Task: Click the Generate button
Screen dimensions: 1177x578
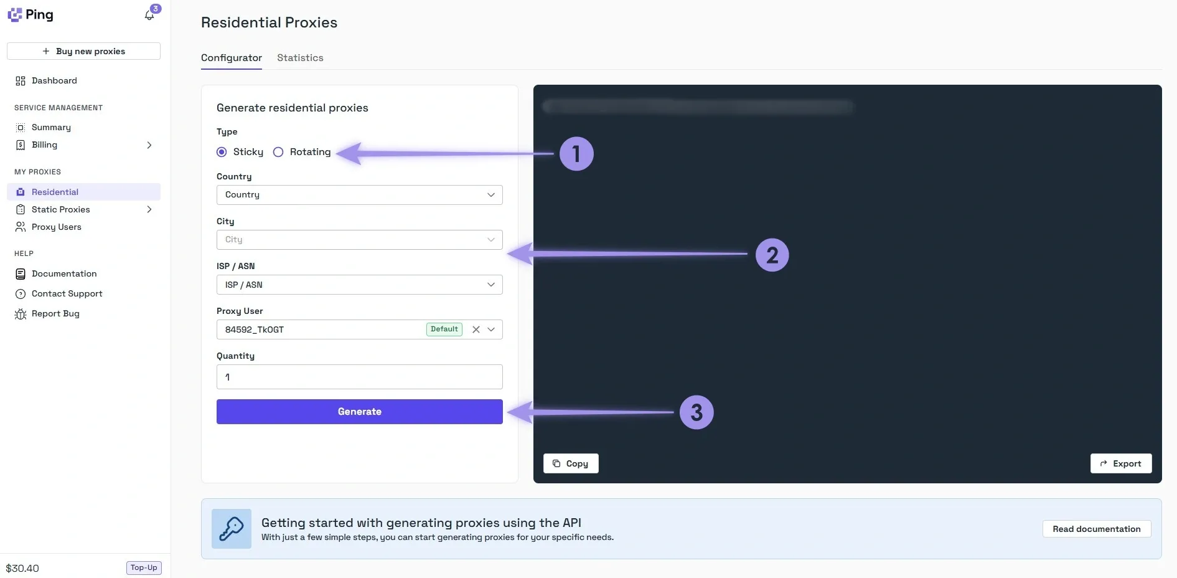Action: point(360,412)
